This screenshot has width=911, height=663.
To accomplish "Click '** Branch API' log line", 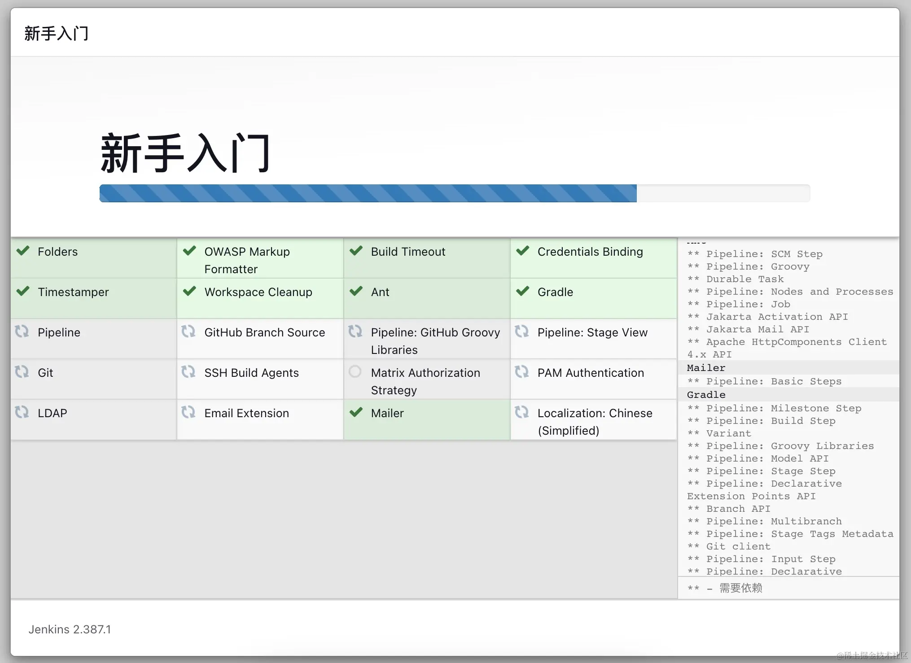I will pyautogui.click(x=729, y=509).
